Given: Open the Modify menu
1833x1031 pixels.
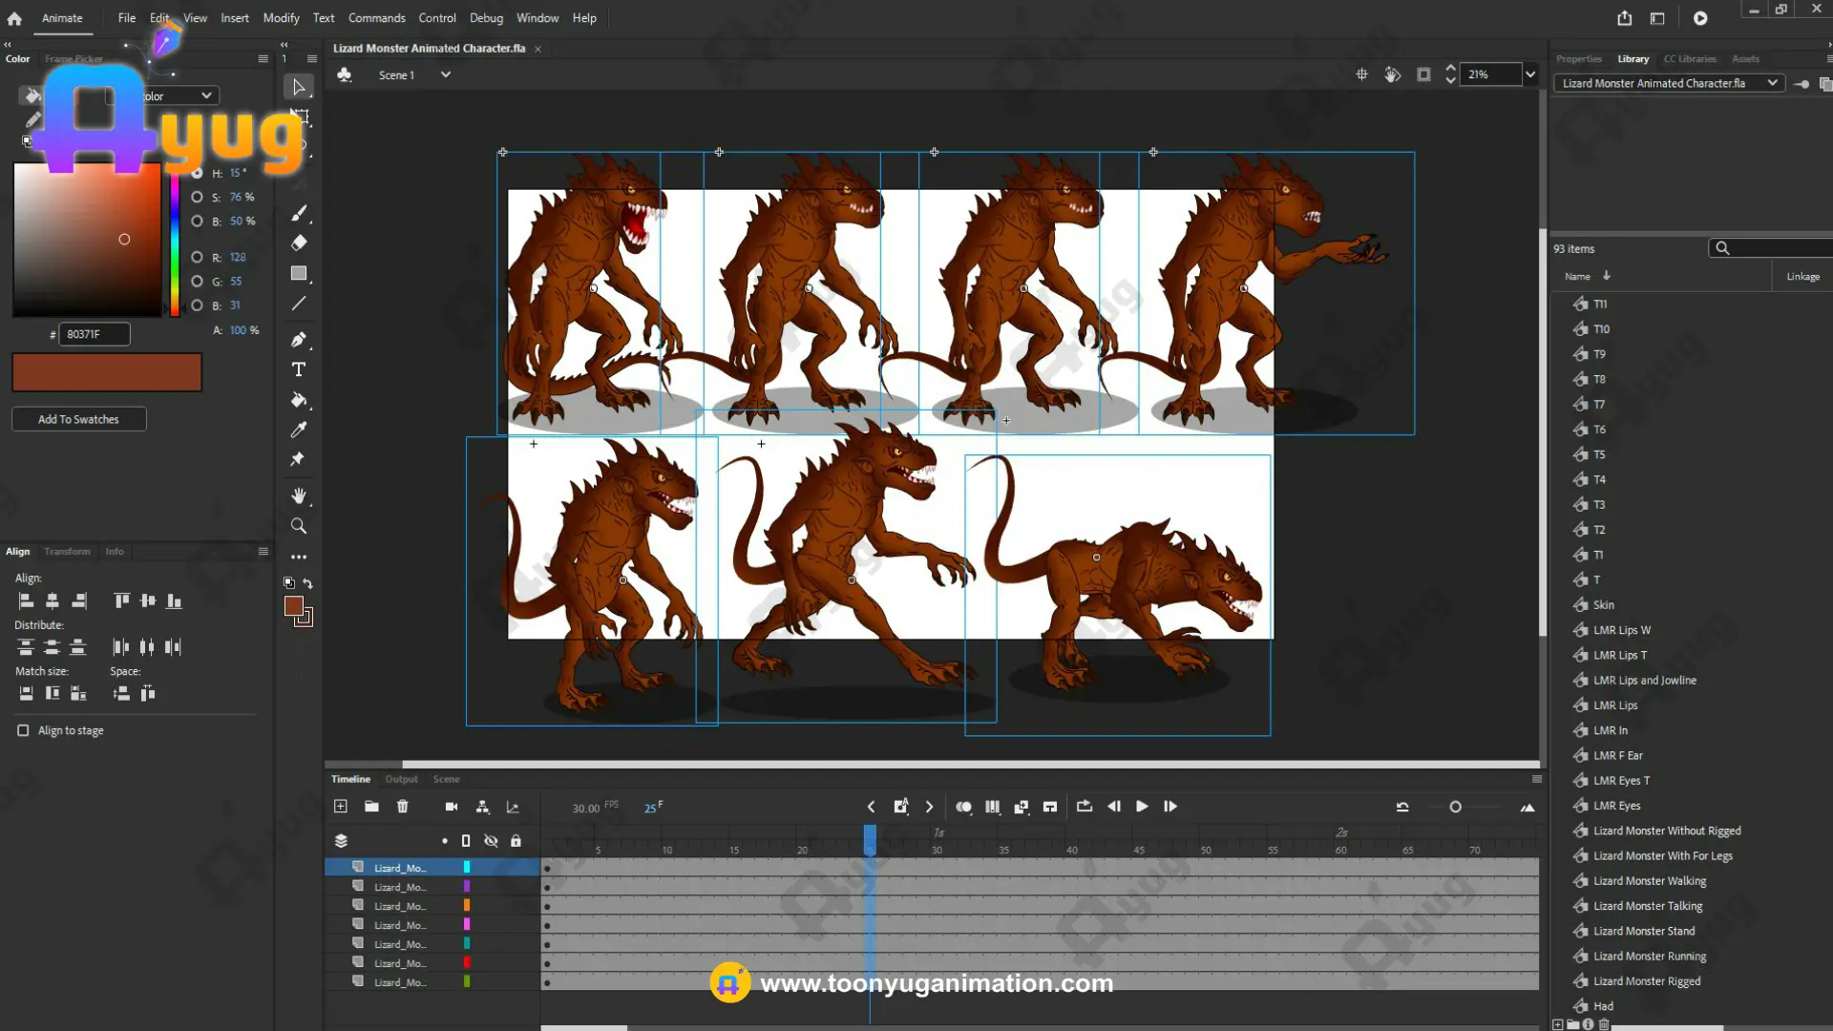Looking at the screenshot, I should pyautogui.click(x=281, y=17).
